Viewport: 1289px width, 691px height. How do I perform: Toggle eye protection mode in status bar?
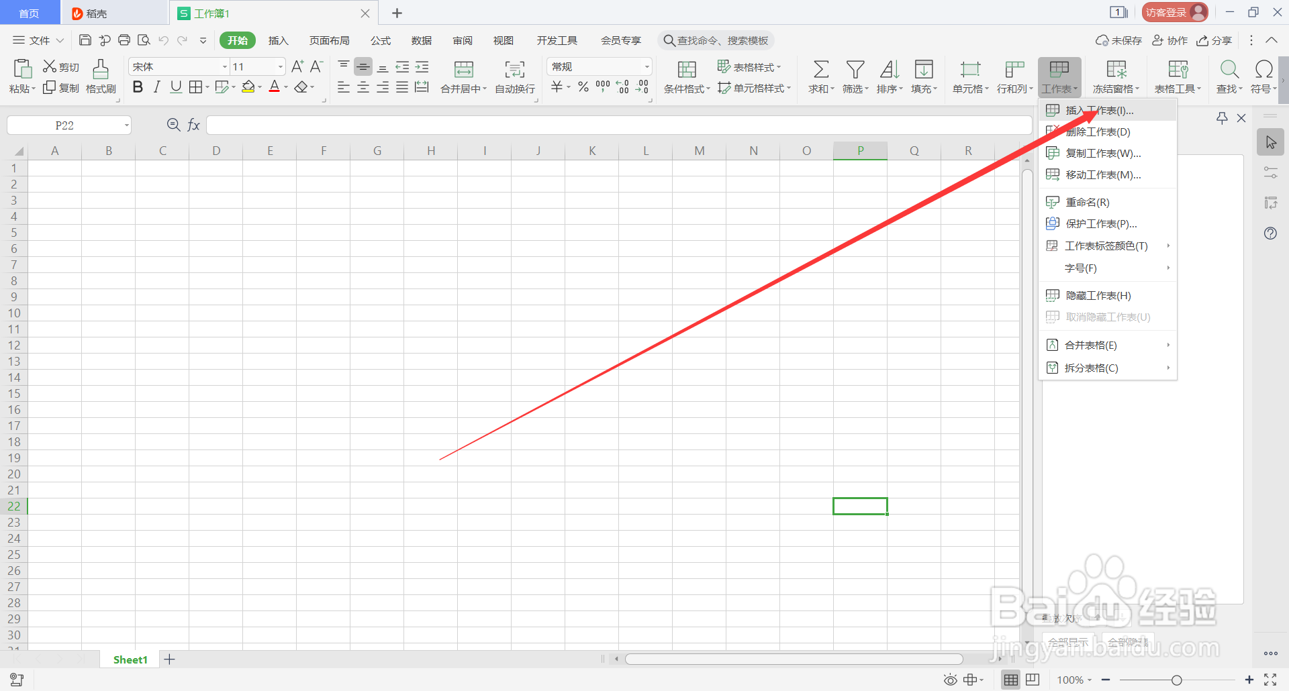coord(950,680)
